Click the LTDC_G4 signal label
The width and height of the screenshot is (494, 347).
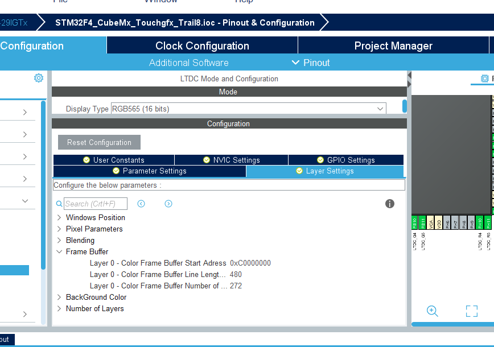pos(414,242)
